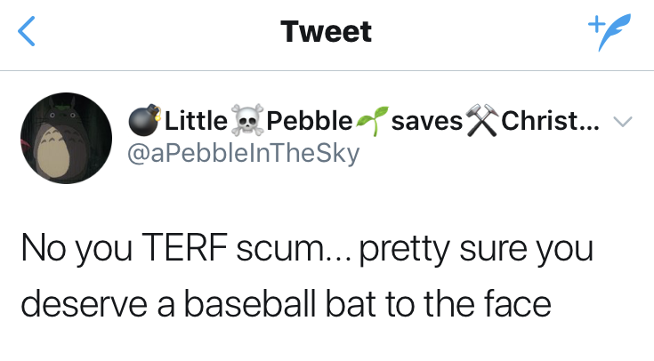
Task: Click the seedling emoji after Pebble
Action: (x=370, y=120)
